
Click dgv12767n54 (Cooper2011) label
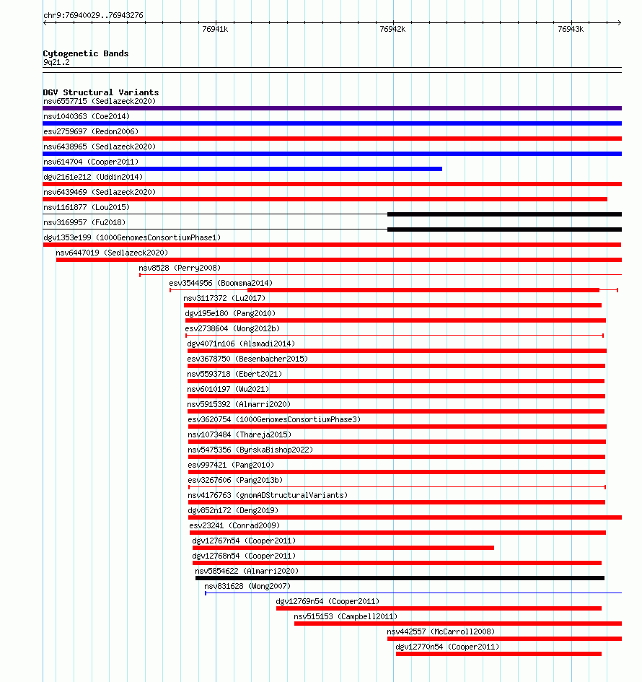(x=244, y=541)
